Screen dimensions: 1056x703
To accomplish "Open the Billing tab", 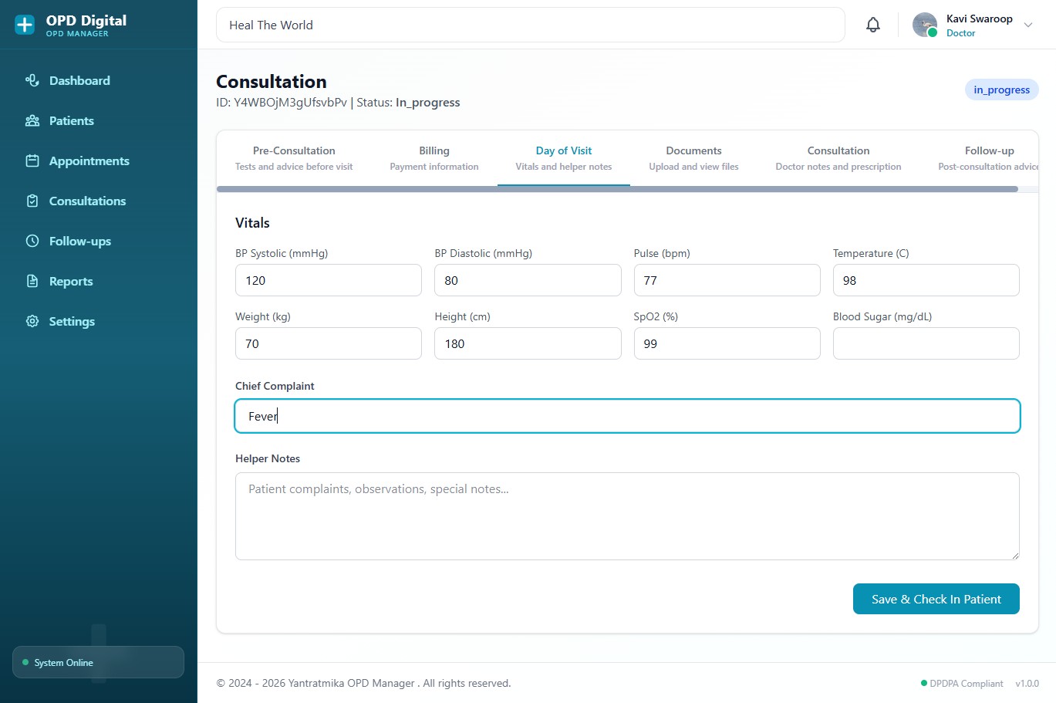I will [434, 157].
